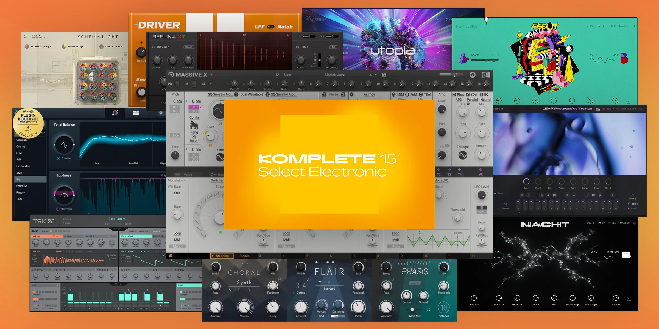This screenshot has height=329, width=659.
Task: Open the Massive X title dropdown arrow
Action: tap(211, 75)
